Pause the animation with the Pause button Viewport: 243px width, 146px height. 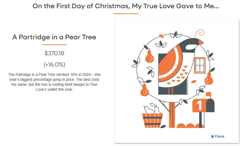pos(219,136)
